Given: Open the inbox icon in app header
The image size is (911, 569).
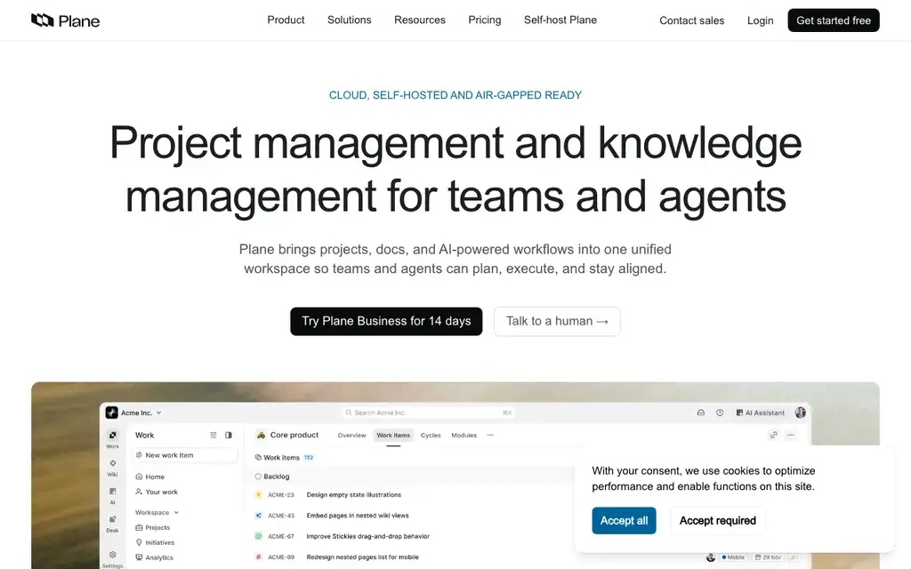Looking at the screenshot, I should (x=701, y=413).
